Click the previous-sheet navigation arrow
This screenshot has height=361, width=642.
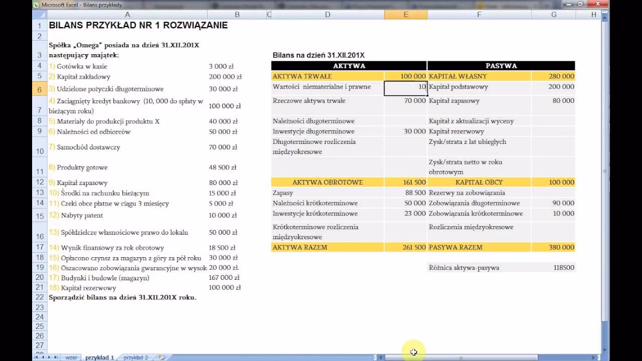pyautogui.click(x=42, y=356)
